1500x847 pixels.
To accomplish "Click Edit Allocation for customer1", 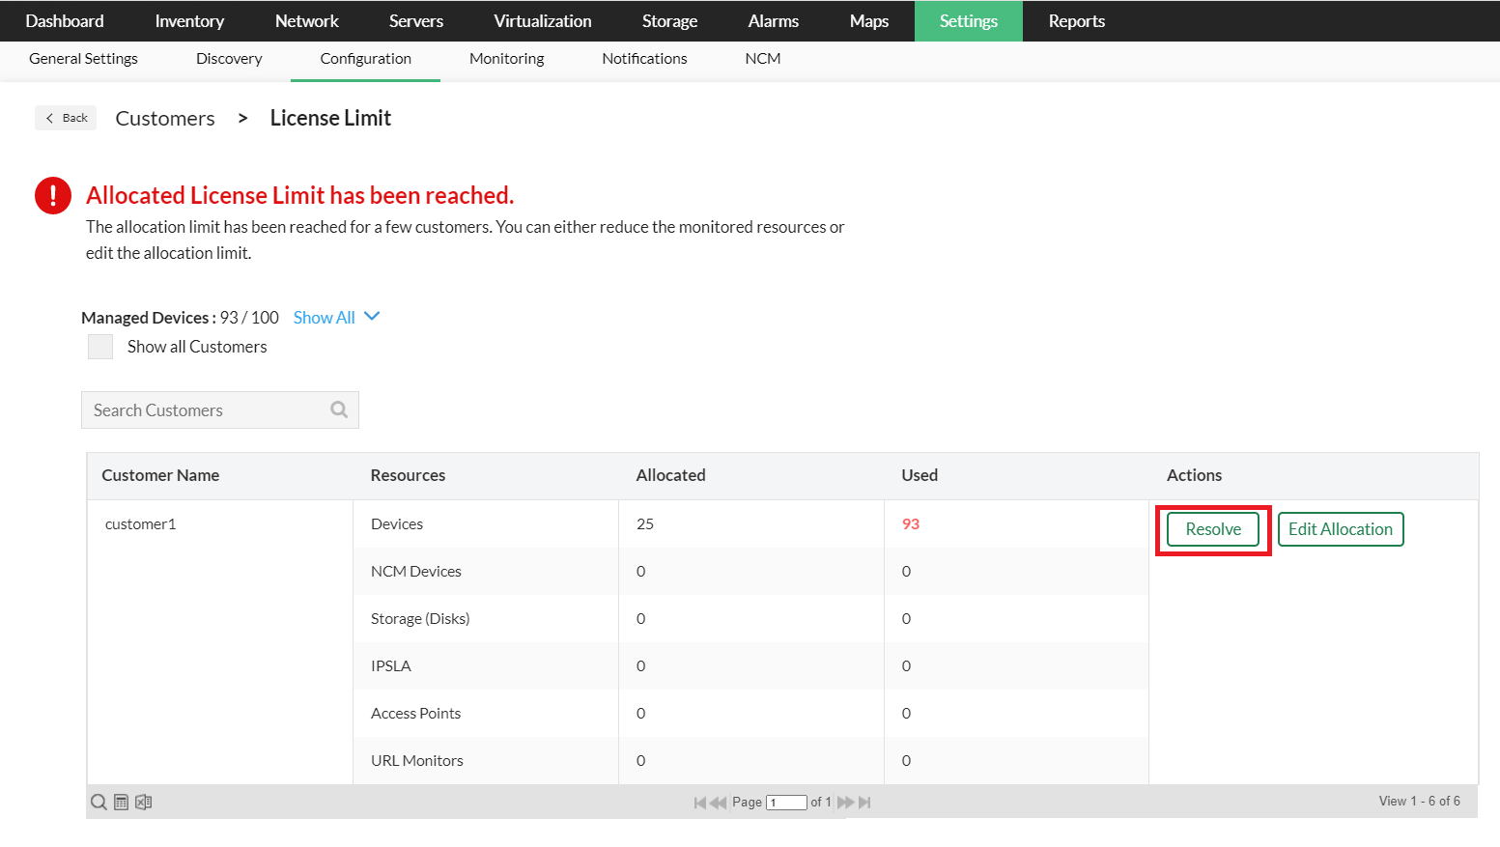I will pyautogui.click(x=1341, y=529).
